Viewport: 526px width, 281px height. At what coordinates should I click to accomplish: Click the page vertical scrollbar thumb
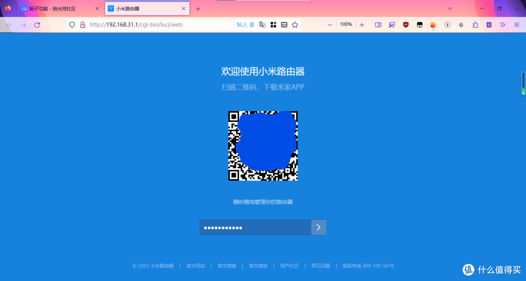tap(523, 83)
